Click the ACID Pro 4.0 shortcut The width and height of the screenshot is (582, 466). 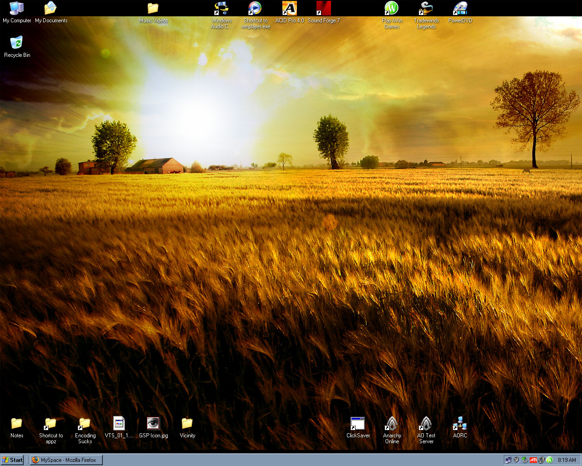click(289, 9)
